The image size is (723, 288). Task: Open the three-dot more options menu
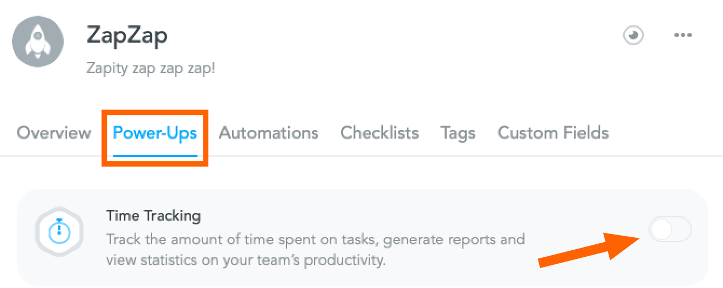point(683,36)
